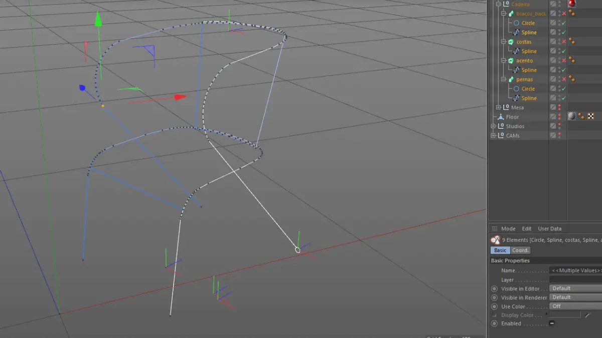The width and height of the screenshot is (602, 338).
Task: Click the checkered texture tag on Floor
Action: click(x=591, y=116)
